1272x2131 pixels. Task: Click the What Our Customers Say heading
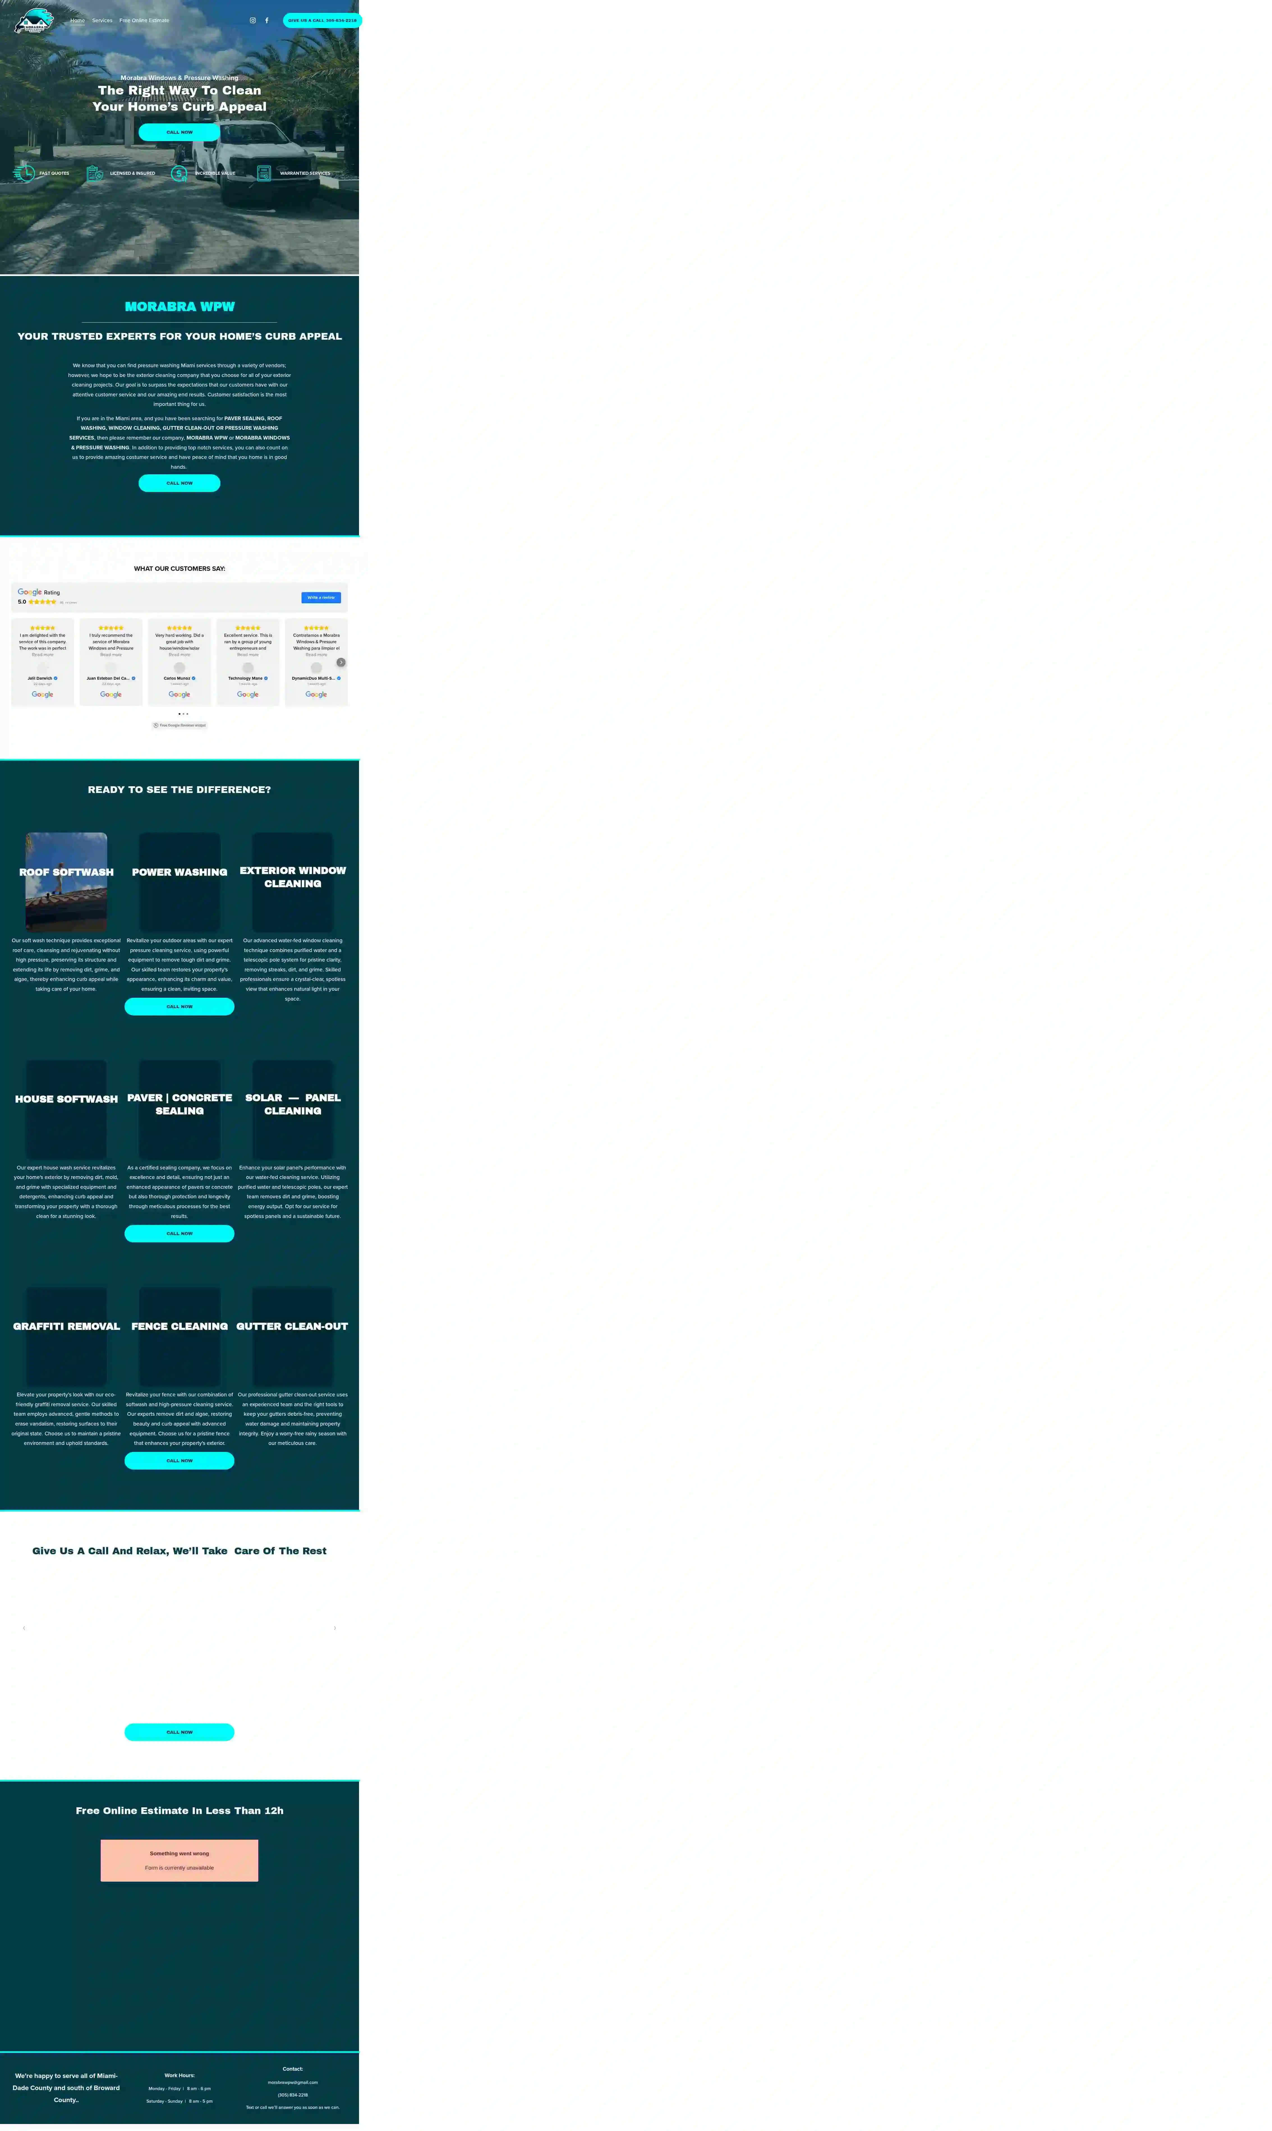pyautogui.click(x=179, y=568)
